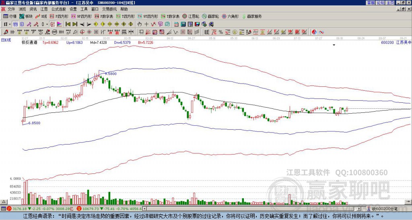412x220 pixels.
Task: Open the 交易委托 menu
Action: [x=109, y=9]
